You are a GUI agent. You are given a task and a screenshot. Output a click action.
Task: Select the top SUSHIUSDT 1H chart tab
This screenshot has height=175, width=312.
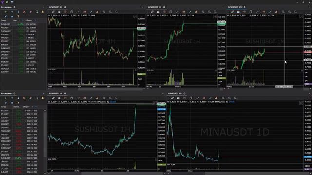155,7
